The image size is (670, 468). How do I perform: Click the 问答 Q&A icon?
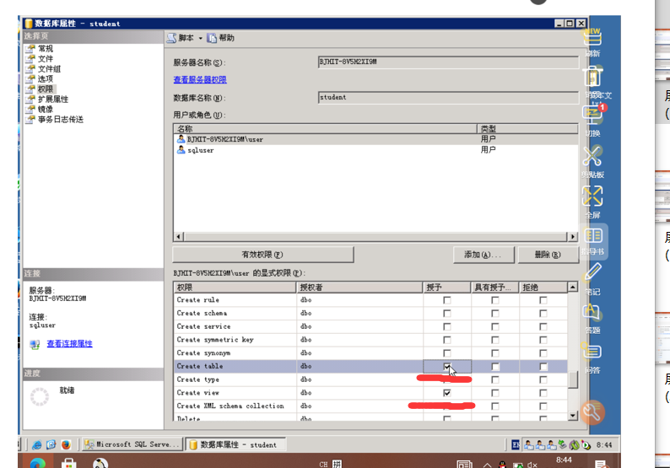592,352
